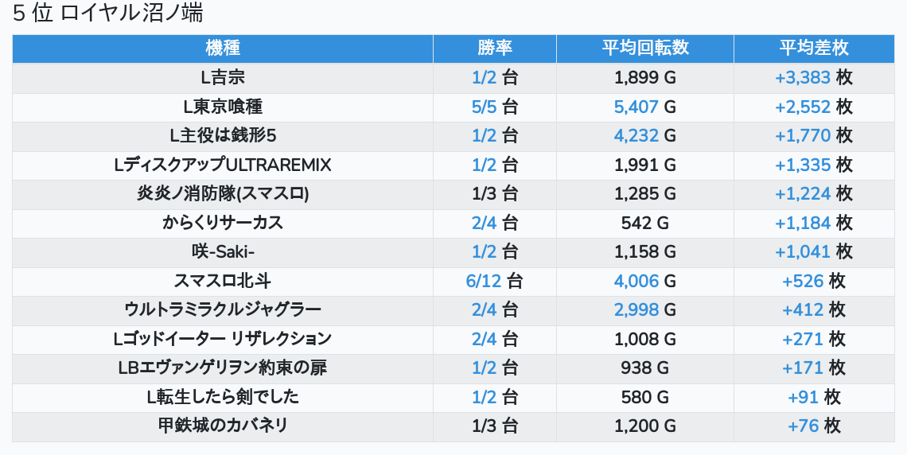The height and width of the screenshot is (455, 907).
Task: Open the +3,383 difference link
Action: click(802, 78)
